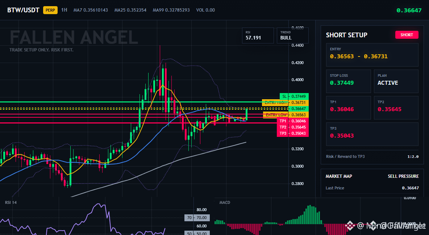Click the red SHORT button
429x235 pixels.
click(407, 35)
